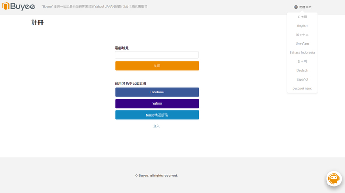The image size is (345, 193).
Task: Select 한국어 from language menu
Action: pos(302,61)
